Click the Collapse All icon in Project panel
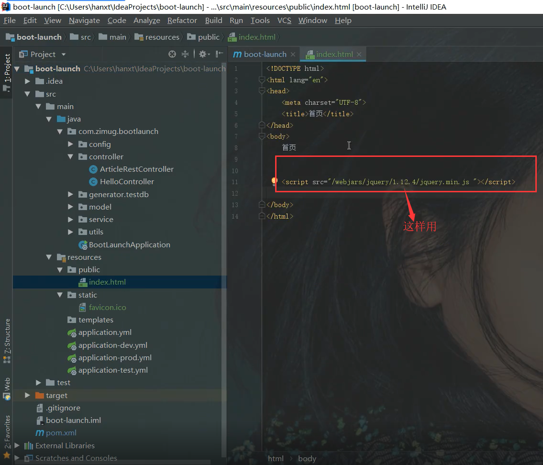Screen dimensions: 543x465 (185, 54)
